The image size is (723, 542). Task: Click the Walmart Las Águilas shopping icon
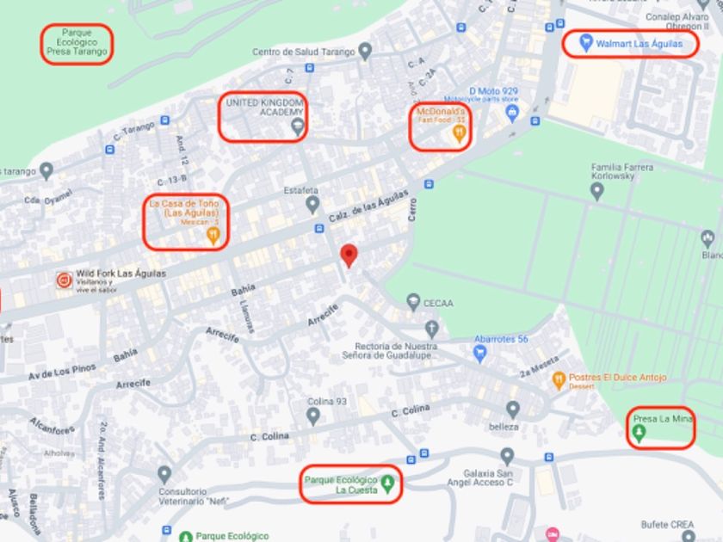(585, 43)
